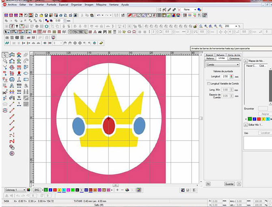Select green color 1 in bottom palette
Viewport: 272px width, 207px height.
click(x=45, y=190)
